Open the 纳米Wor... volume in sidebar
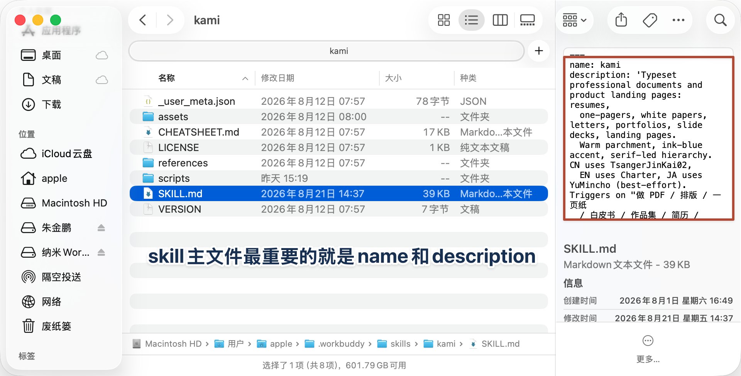This screenshot has height=376, width=741. coord(65,252)
